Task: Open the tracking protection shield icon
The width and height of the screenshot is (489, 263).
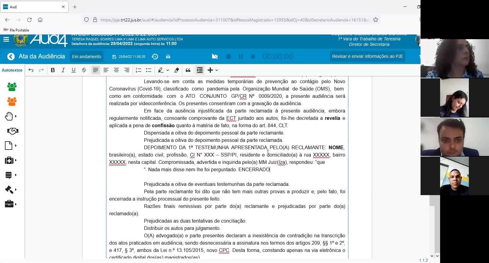Action: pos(86,20)
